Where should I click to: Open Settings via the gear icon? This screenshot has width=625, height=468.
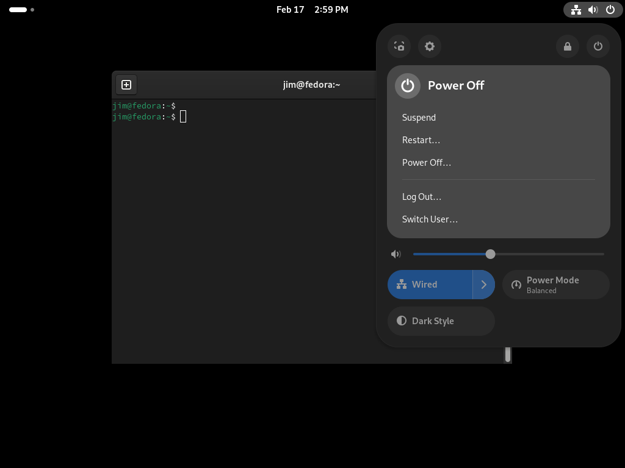click(429, 46)
